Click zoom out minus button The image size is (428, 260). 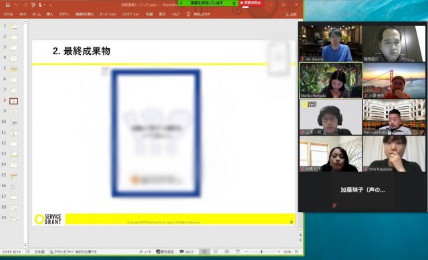(x=246, y=252)
